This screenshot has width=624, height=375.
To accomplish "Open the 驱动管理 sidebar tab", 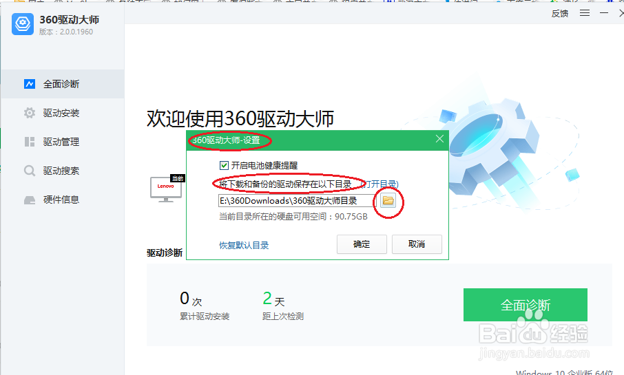I will [62, 142].
